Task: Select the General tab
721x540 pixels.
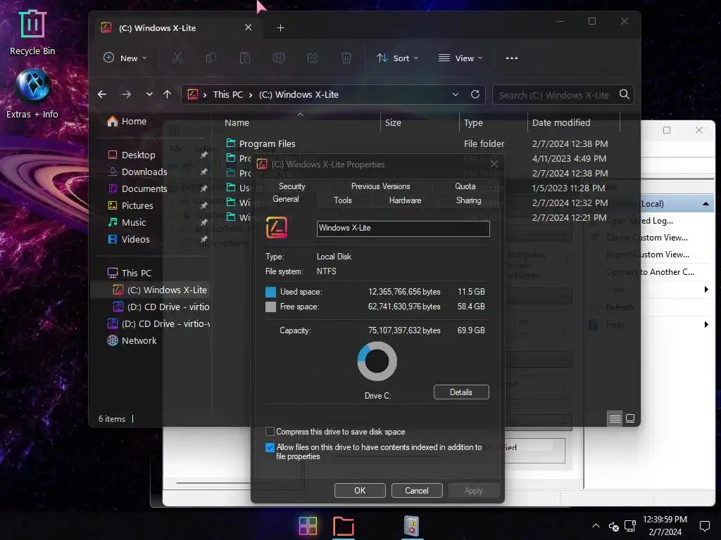Action: [286, 199]
